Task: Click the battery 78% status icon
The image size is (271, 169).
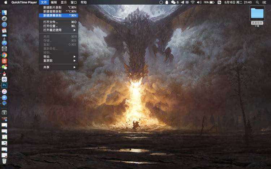Action: [209, 3]
